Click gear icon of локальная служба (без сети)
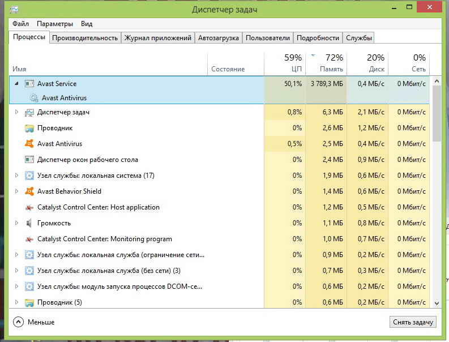This screenshot has width=449, height=342. tap(29, 271)
